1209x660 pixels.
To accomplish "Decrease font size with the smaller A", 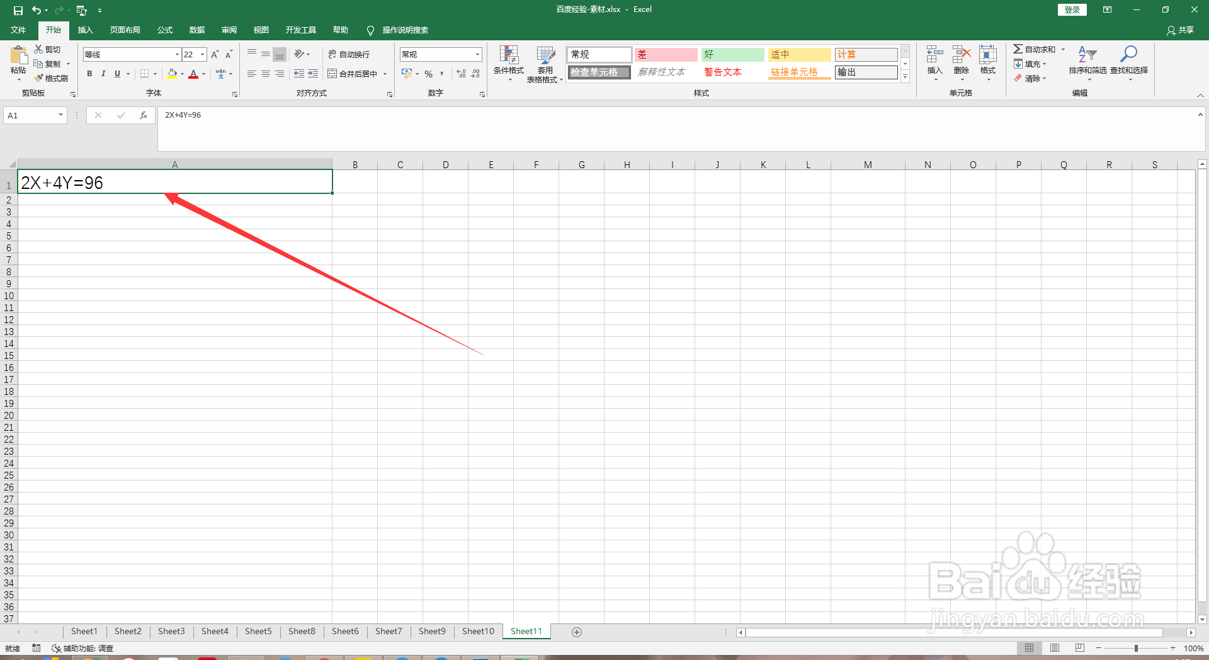I will [x=229, y=55].
